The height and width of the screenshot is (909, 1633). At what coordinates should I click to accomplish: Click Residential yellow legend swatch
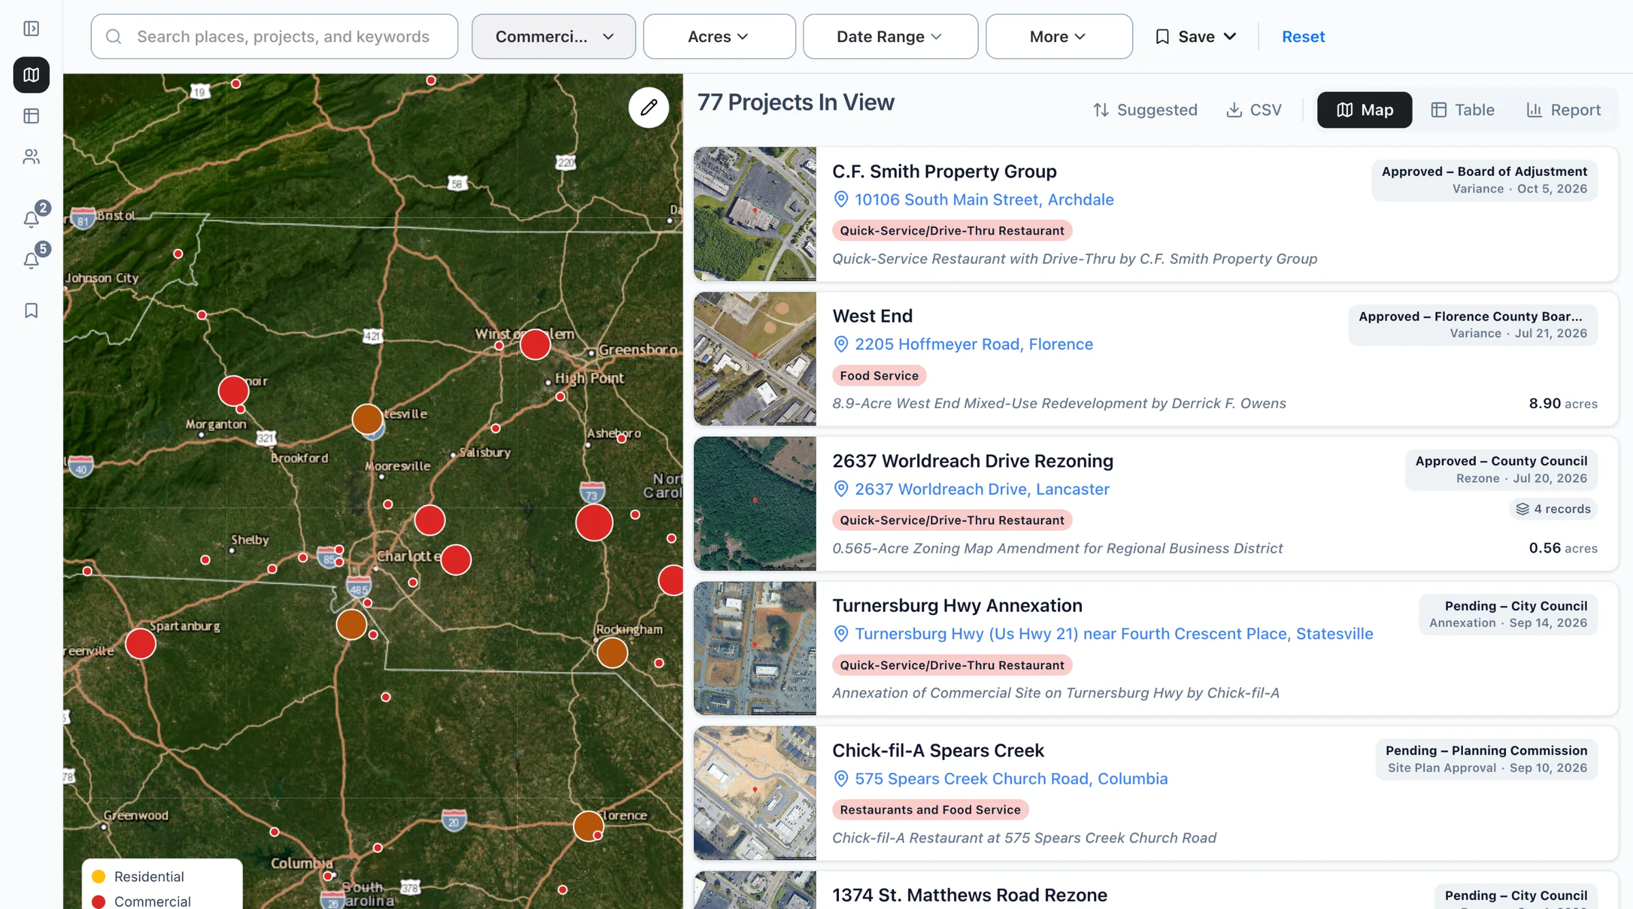[99, 876]
